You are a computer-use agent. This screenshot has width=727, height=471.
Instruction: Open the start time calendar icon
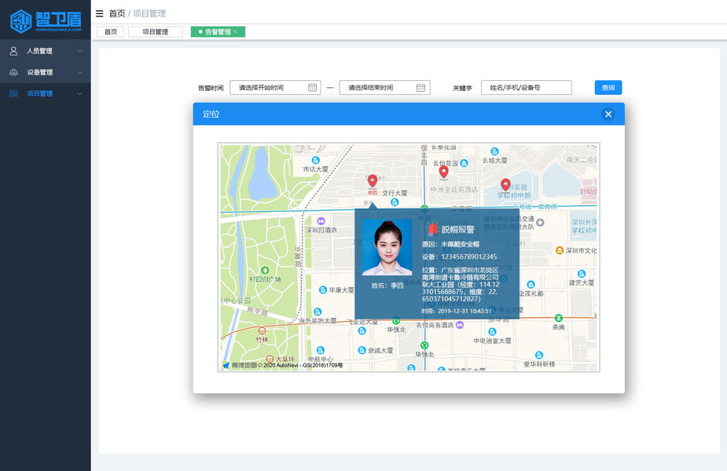313,87
